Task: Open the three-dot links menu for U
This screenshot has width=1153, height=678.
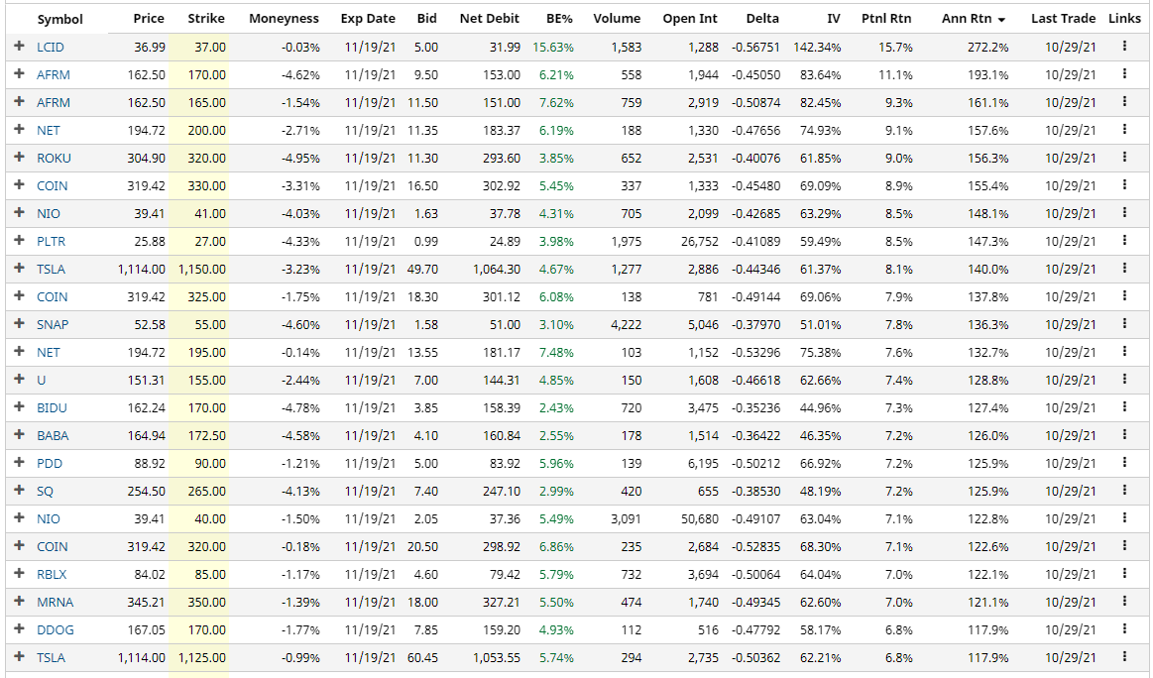Action: (x=1124, y=379)
